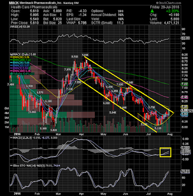Select the 5.665 low price label
The height and width of the screenshot is (196, 193).
[x=32, y=112]
